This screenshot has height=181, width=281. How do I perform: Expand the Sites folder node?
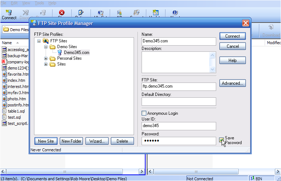pos(46,64)
